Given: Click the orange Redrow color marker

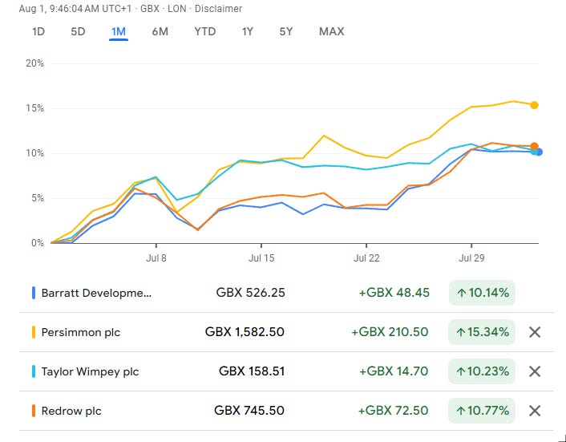Looking at the screenshot, I should tap(34, 411).
